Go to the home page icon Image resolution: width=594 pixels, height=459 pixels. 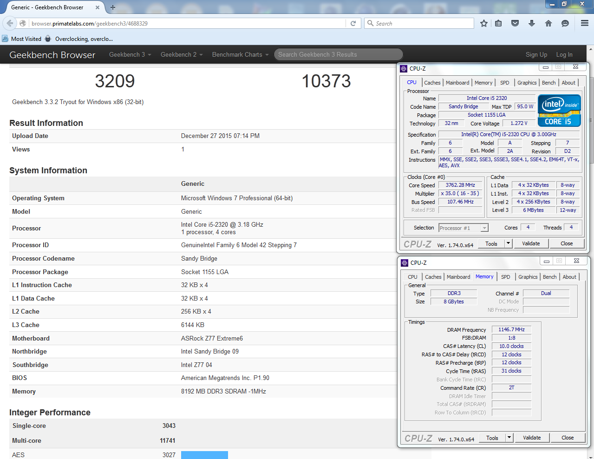click(x=548, y=23)
